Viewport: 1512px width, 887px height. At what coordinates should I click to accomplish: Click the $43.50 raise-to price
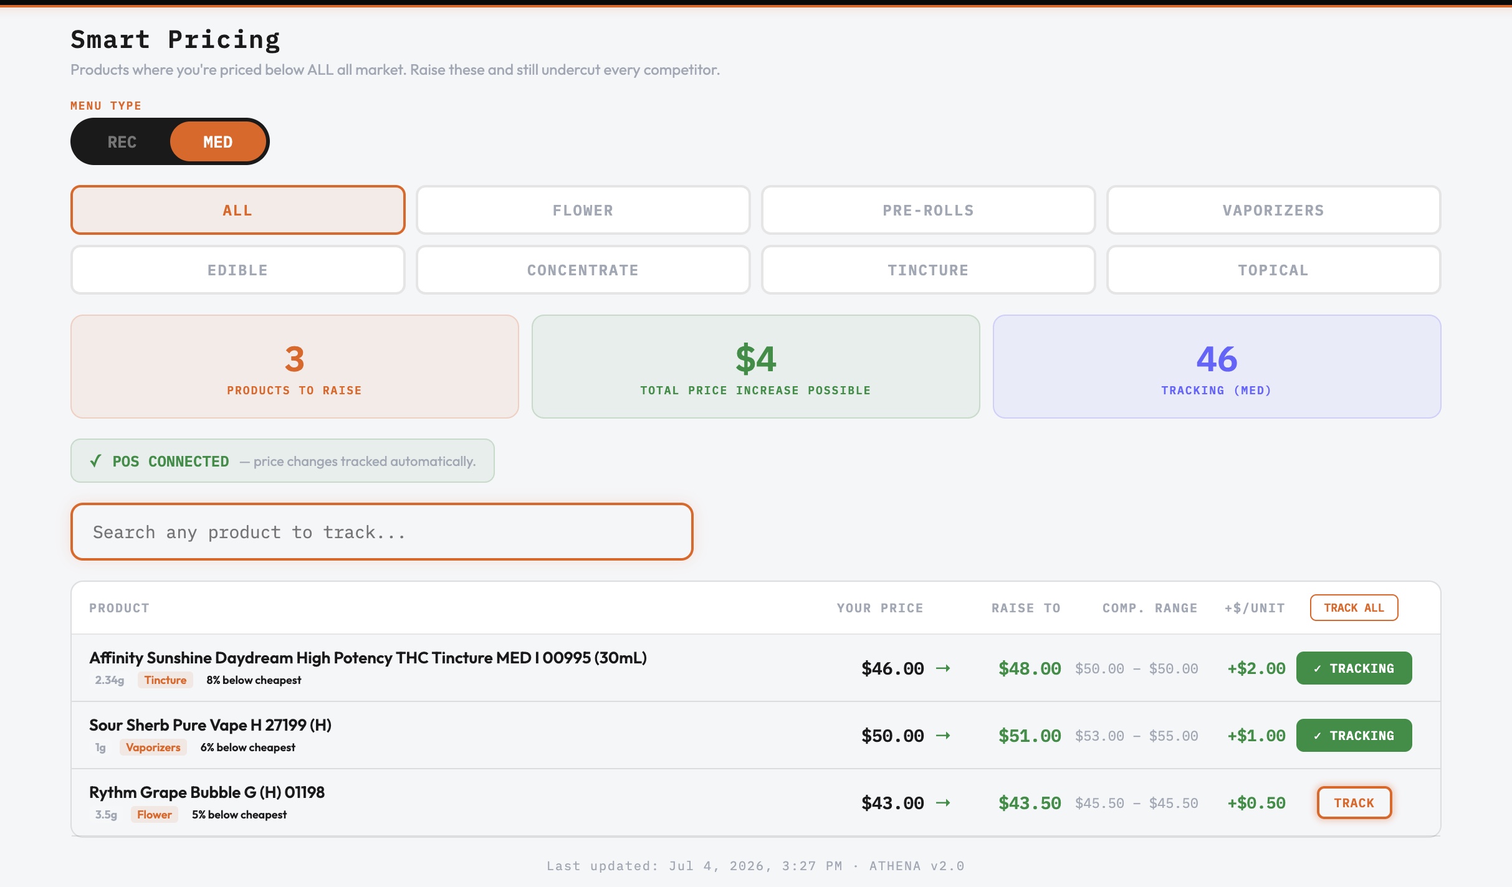point(1030,803)
